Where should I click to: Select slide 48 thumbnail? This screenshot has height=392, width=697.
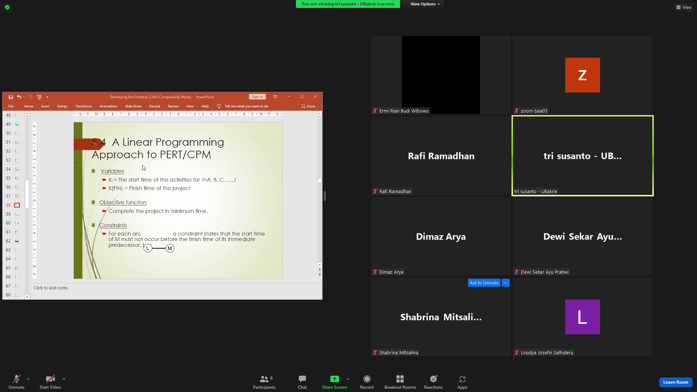tap(17, 115)
